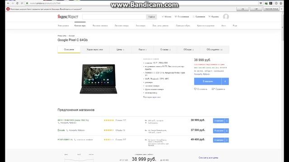
Task: Switch to the Характеристики tab
Action: pos(95,49)
